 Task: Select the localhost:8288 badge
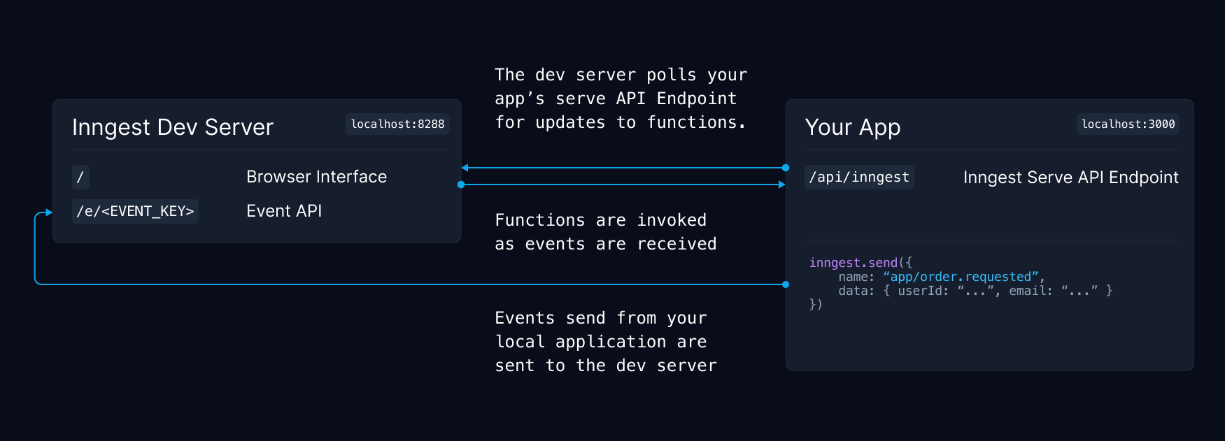[397, 124]
